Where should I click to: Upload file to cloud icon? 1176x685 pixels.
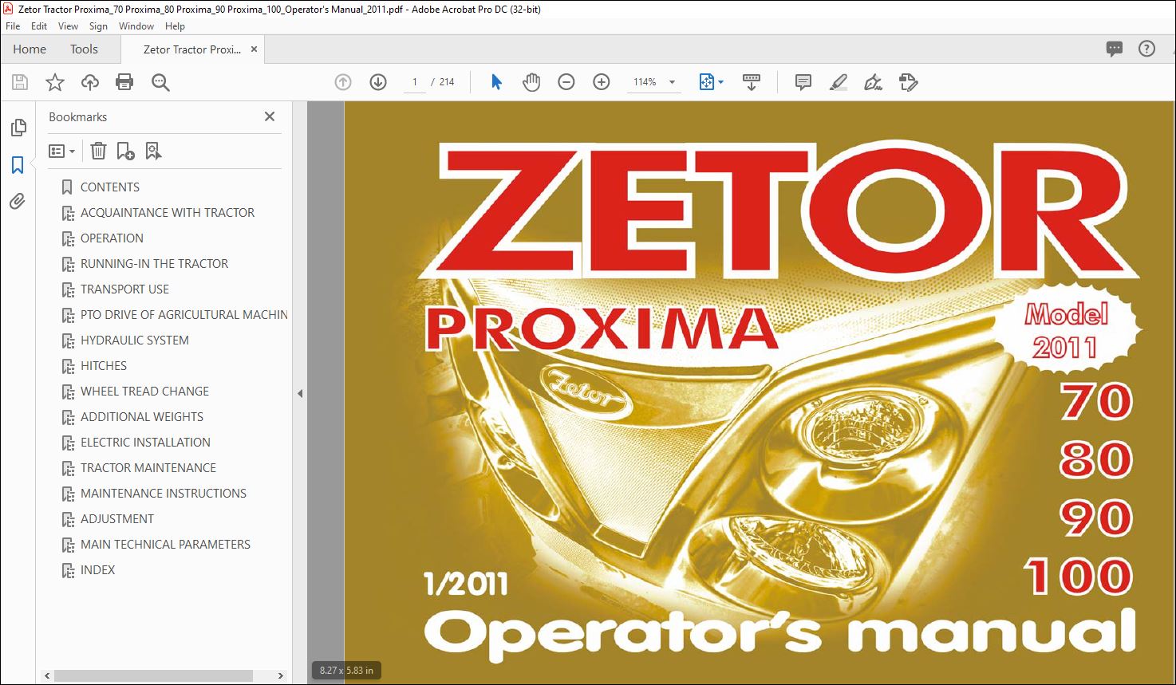click(90, 82)
